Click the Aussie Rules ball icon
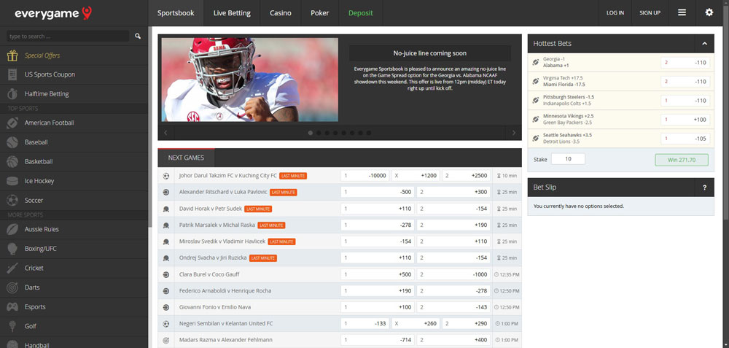Viewport: 729px width, 348px height. coord(12,229)
